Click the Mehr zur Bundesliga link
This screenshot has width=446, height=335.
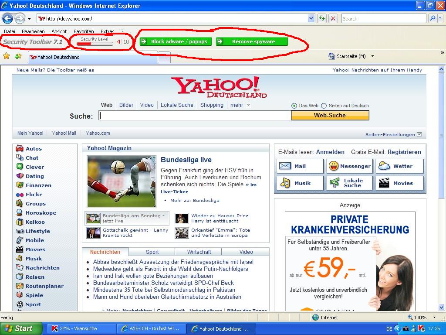(x=195, y=200)
